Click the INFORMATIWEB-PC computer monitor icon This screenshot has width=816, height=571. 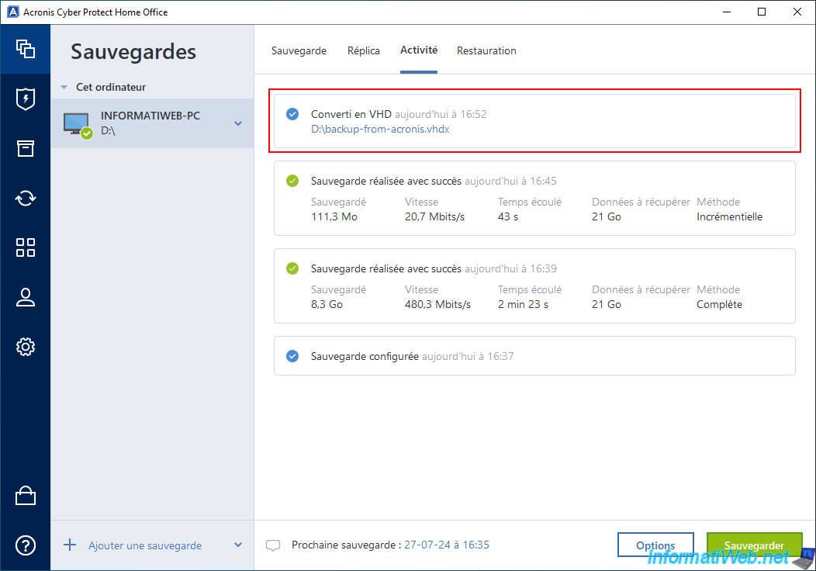click(x=77, y=124)
